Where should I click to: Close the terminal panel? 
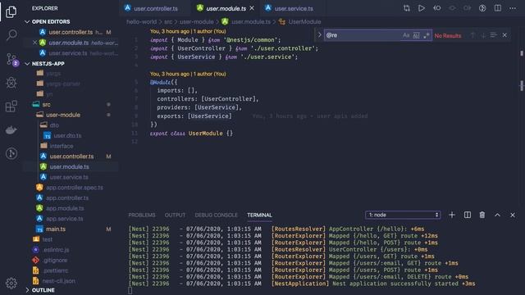pos(512,215)
